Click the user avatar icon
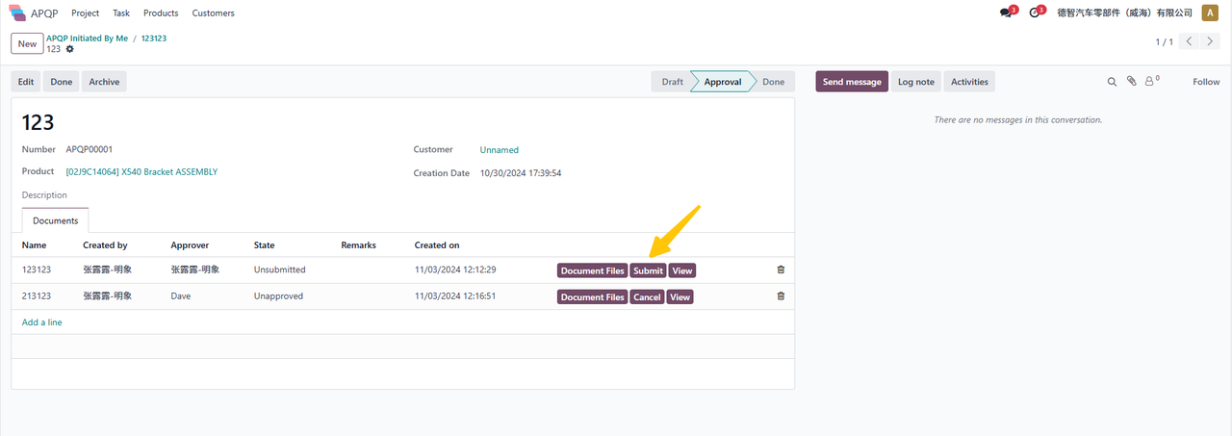 click(1210, 13)
